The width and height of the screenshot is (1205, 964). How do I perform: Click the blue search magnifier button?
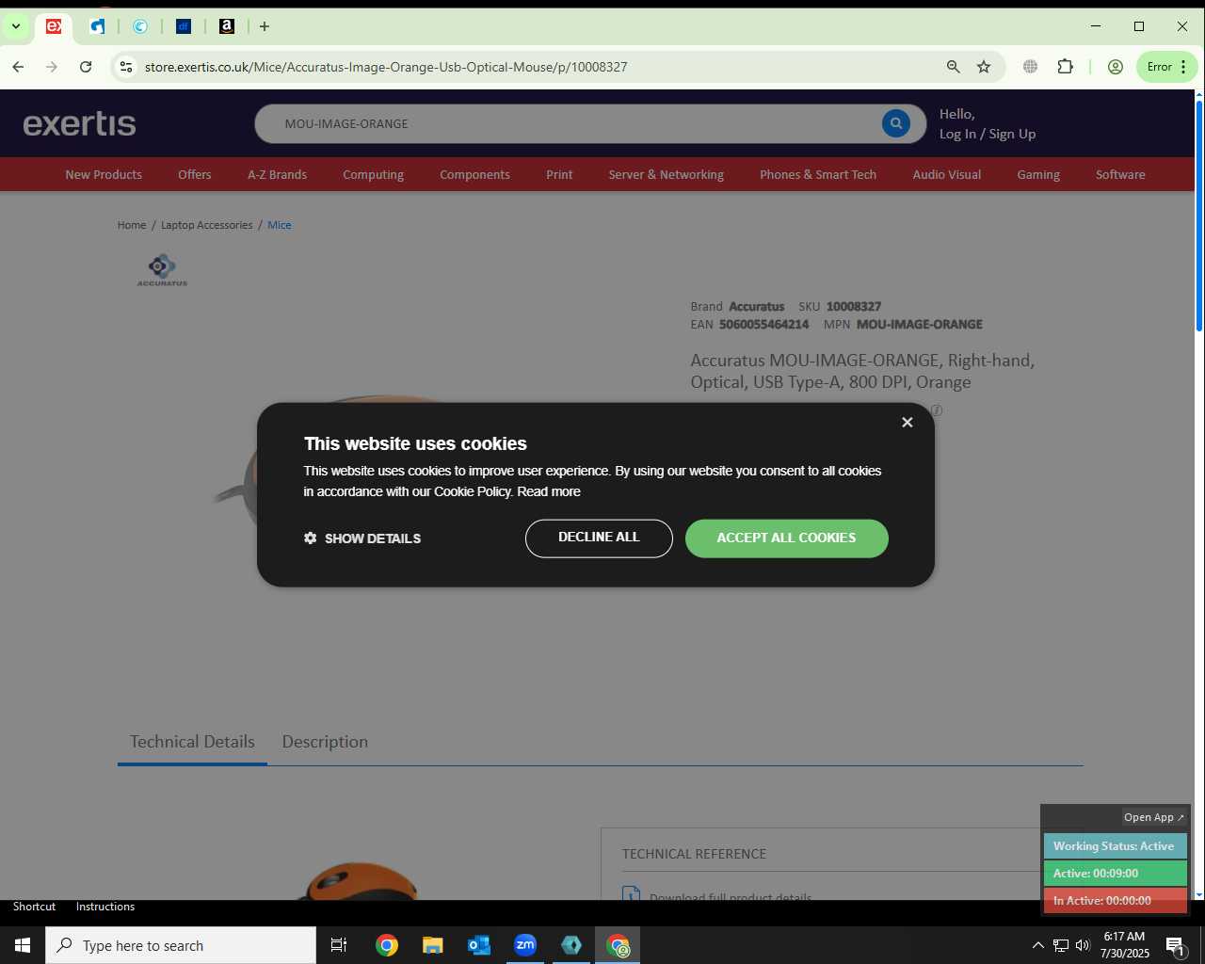click(896, 123)
